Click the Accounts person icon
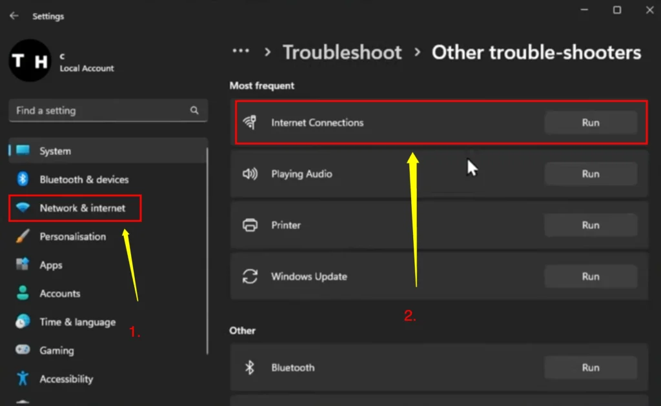Image resolution: width=661 pixels, height=406 pixels. [23, 293]
